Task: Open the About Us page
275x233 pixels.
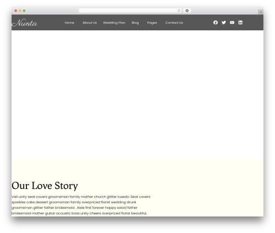Action: point(90,23)
